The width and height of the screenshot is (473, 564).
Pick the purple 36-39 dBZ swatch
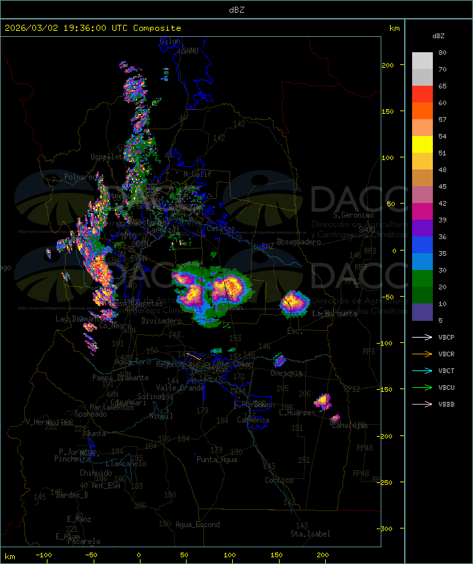tap(422, 228)
